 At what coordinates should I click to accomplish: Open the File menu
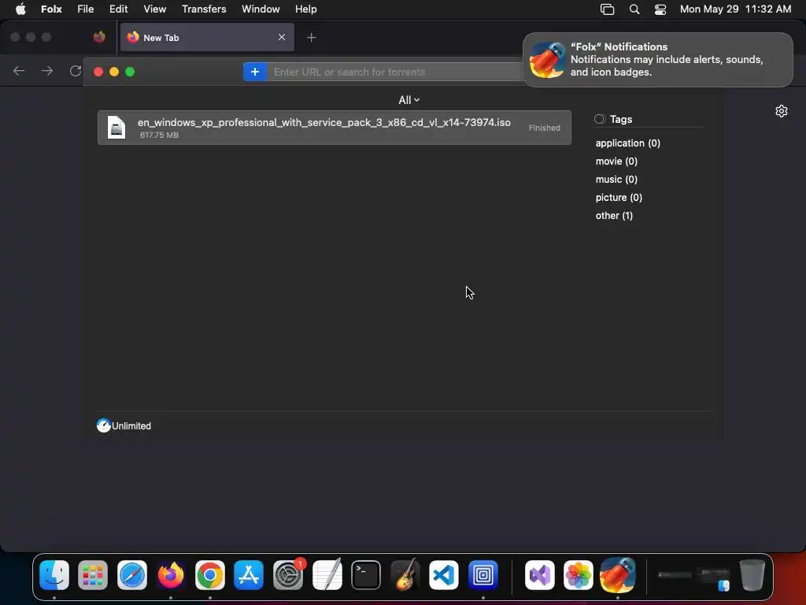tap(85, 9)
